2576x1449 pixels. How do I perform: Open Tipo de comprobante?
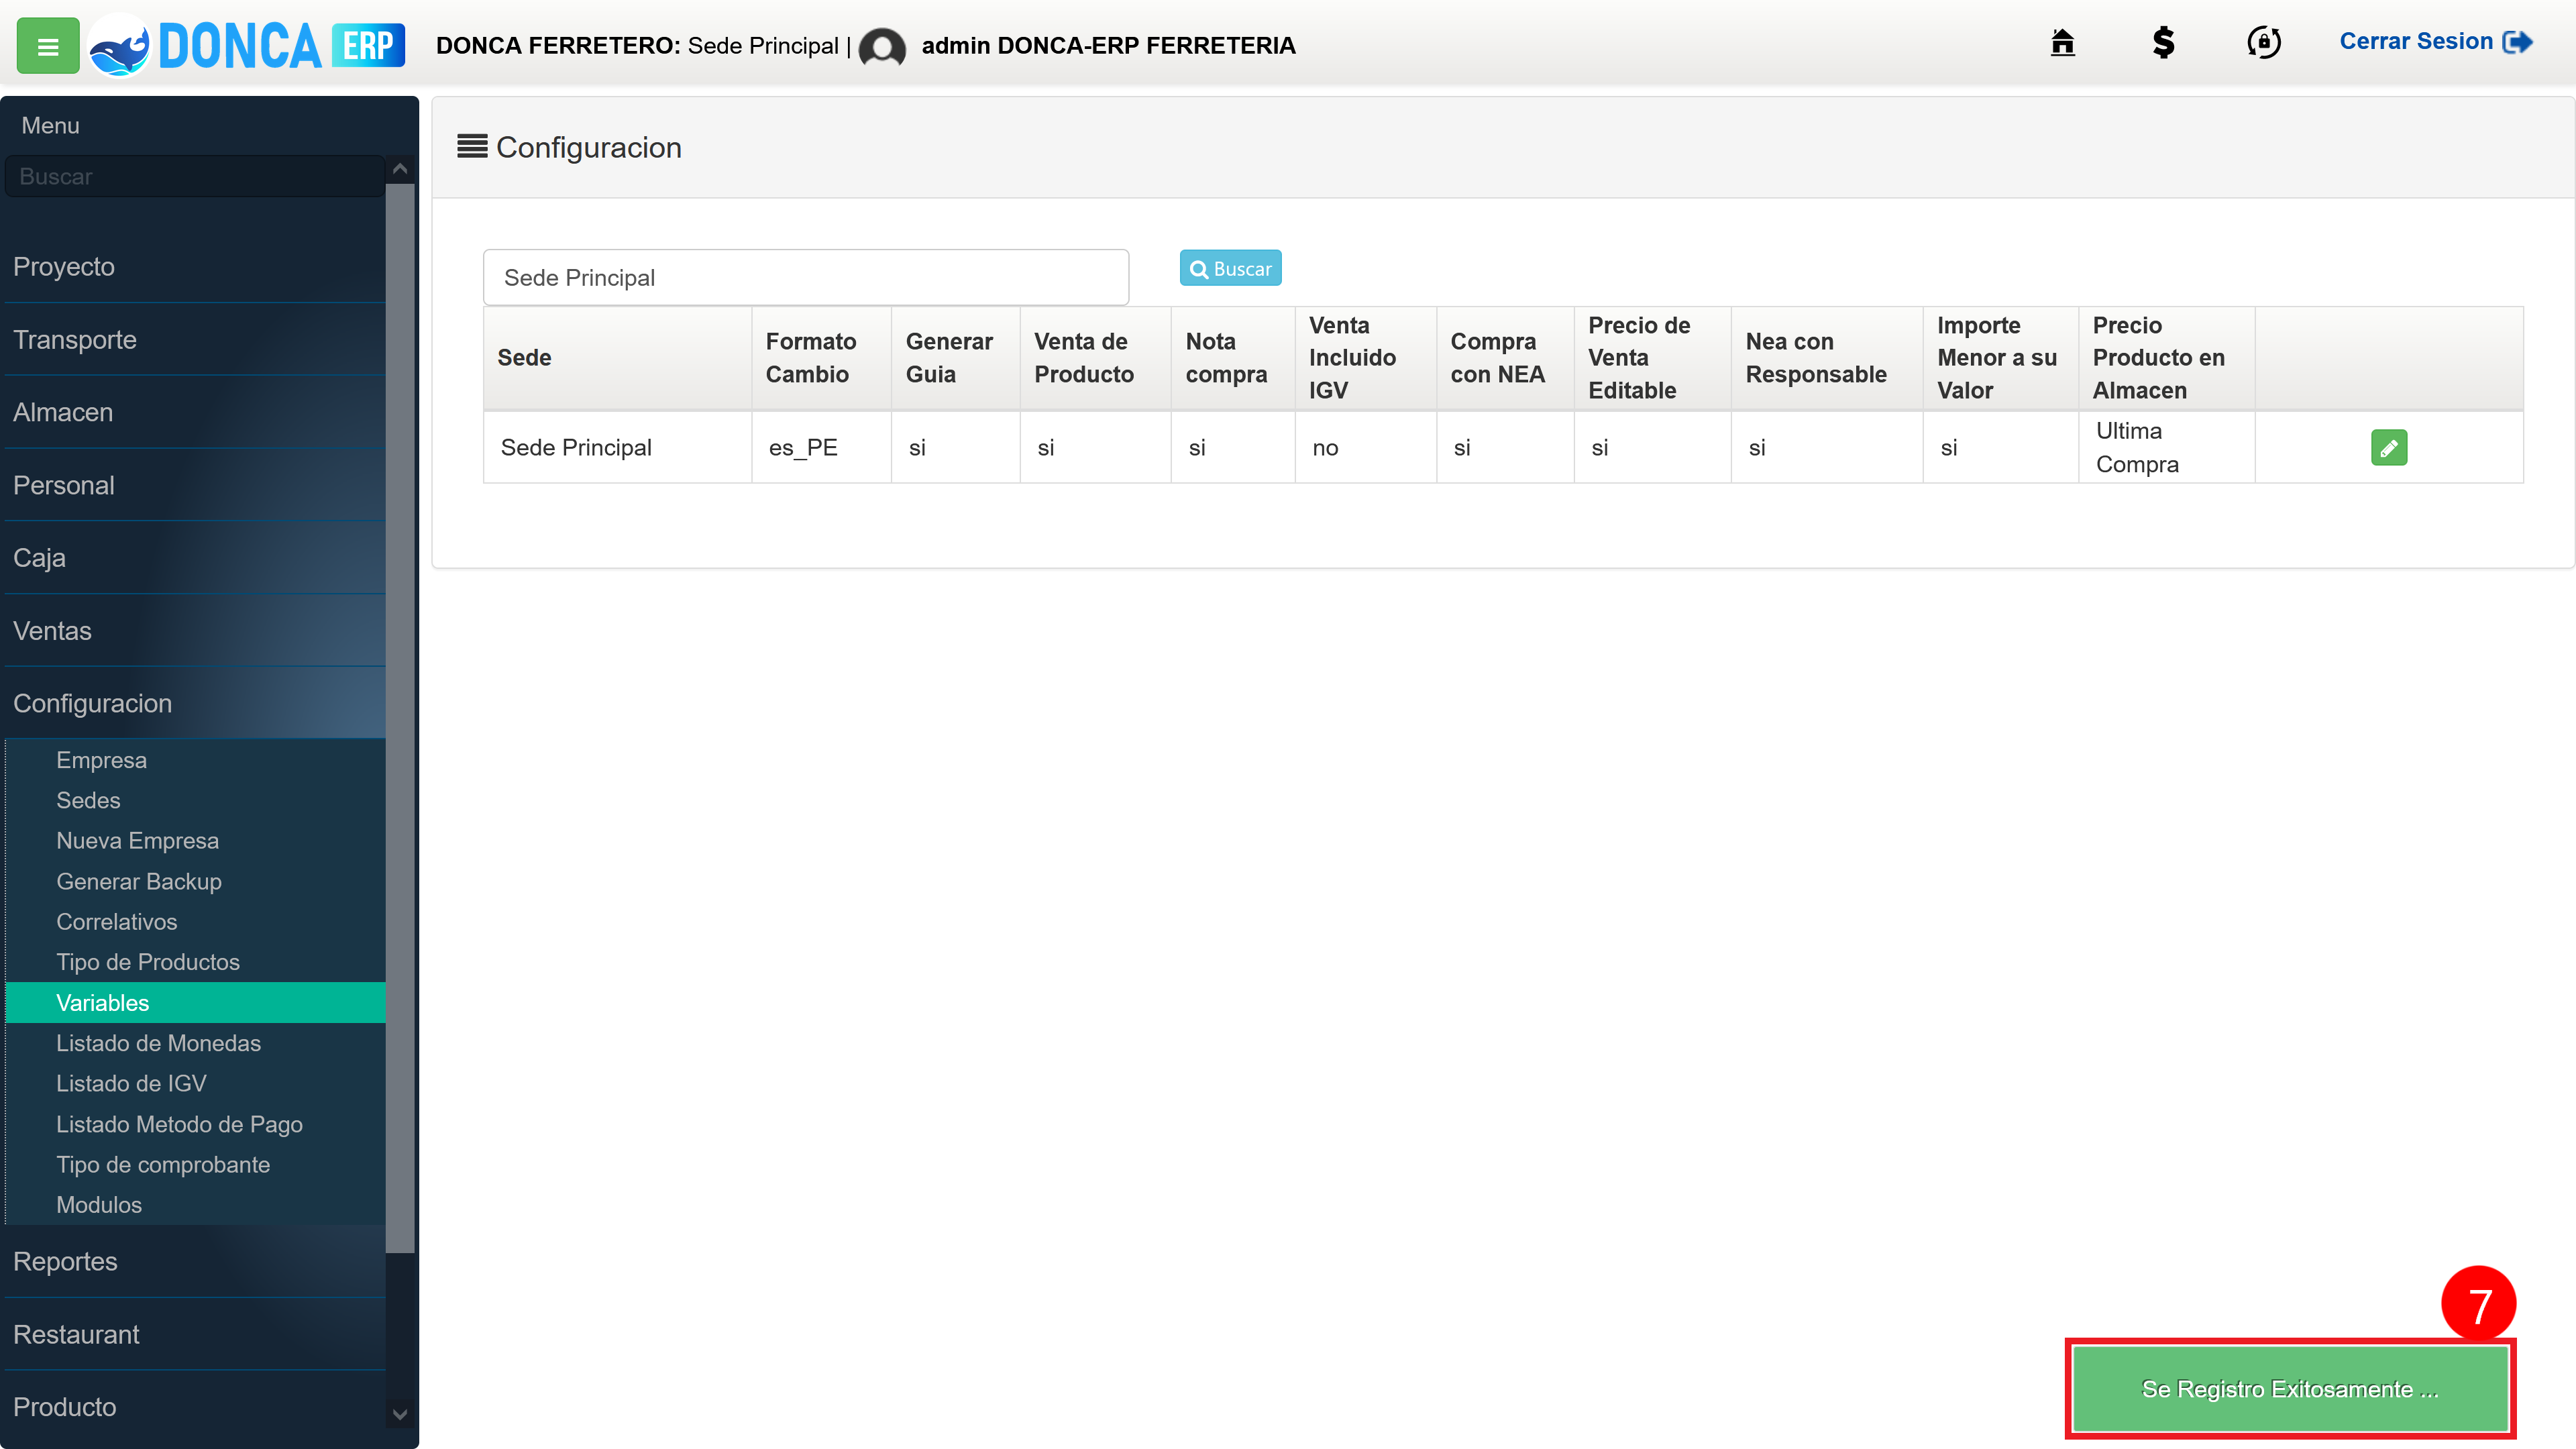point(195,1165)
